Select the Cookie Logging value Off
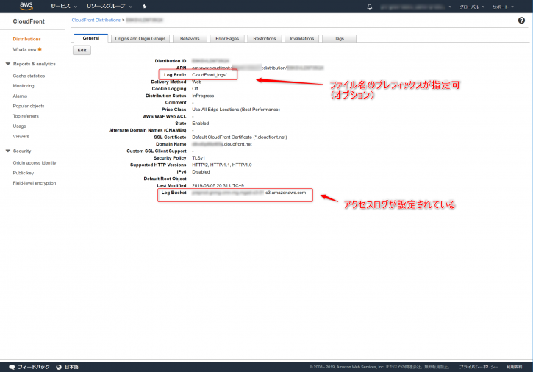The height and width of the screenshot is (372, 533). click(195, 89)
